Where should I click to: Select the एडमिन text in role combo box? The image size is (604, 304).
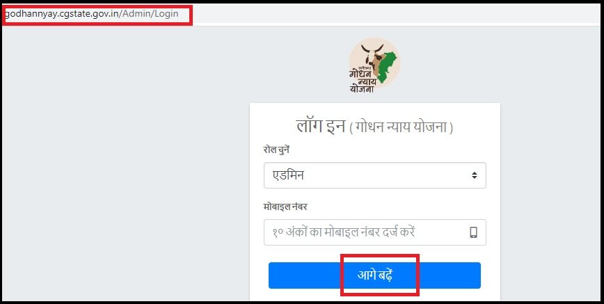(x=289, y=175)
